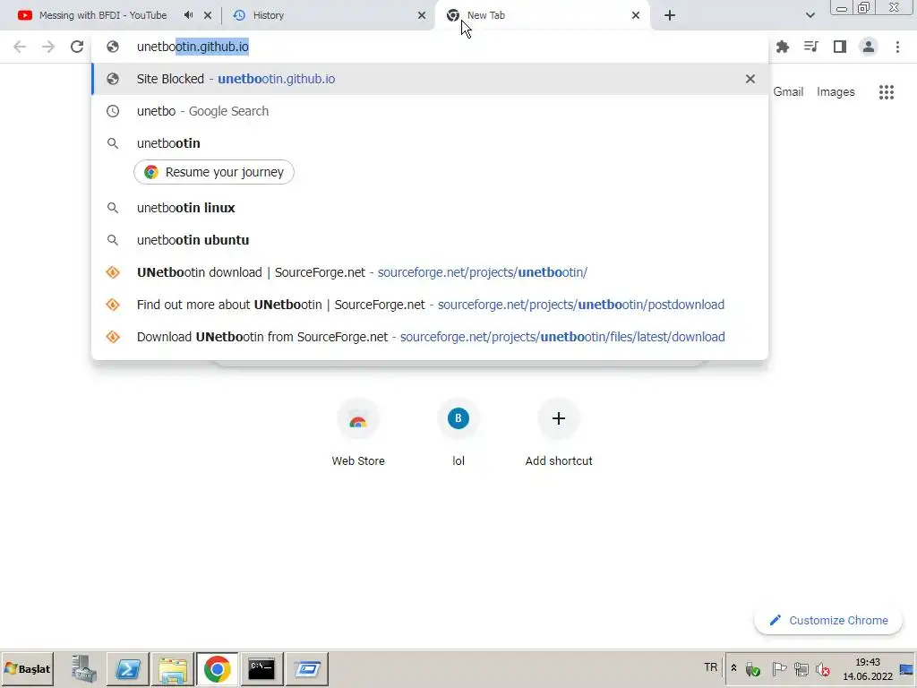Expand hidden tray icons arrow
The width and height of the screenshot is (917, 688).
point(734,668)
